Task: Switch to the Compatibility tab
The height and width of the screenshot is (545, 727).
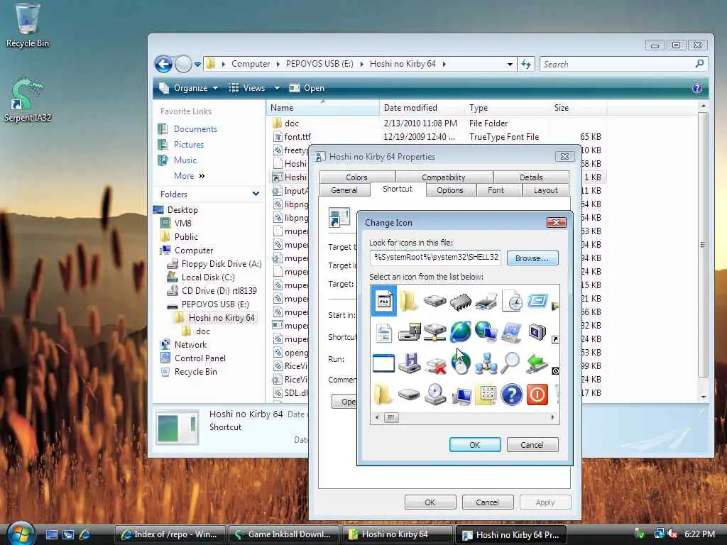Action: coord(444,177)
